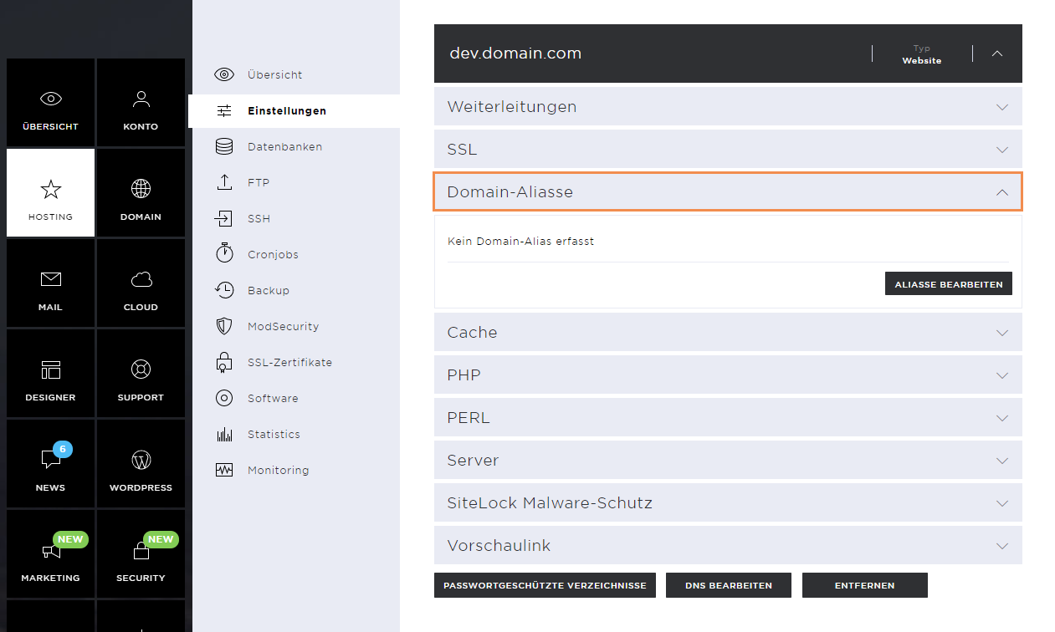
Task: Open the Domain globe tile
Action: click(141, 193)
